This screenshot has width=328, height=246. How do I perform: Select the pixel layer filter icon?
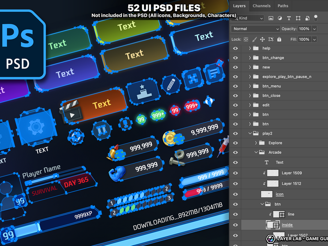[271, 18]
